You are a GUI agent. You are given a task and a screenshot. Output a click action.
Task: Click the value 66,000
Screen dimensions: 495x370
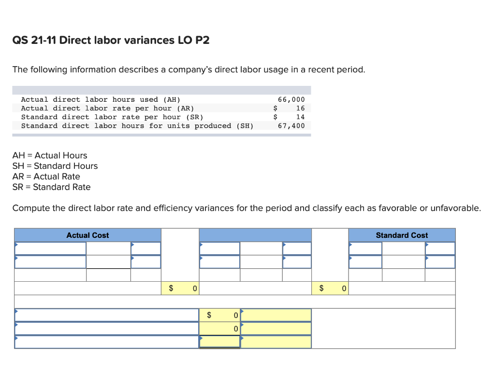291,99
